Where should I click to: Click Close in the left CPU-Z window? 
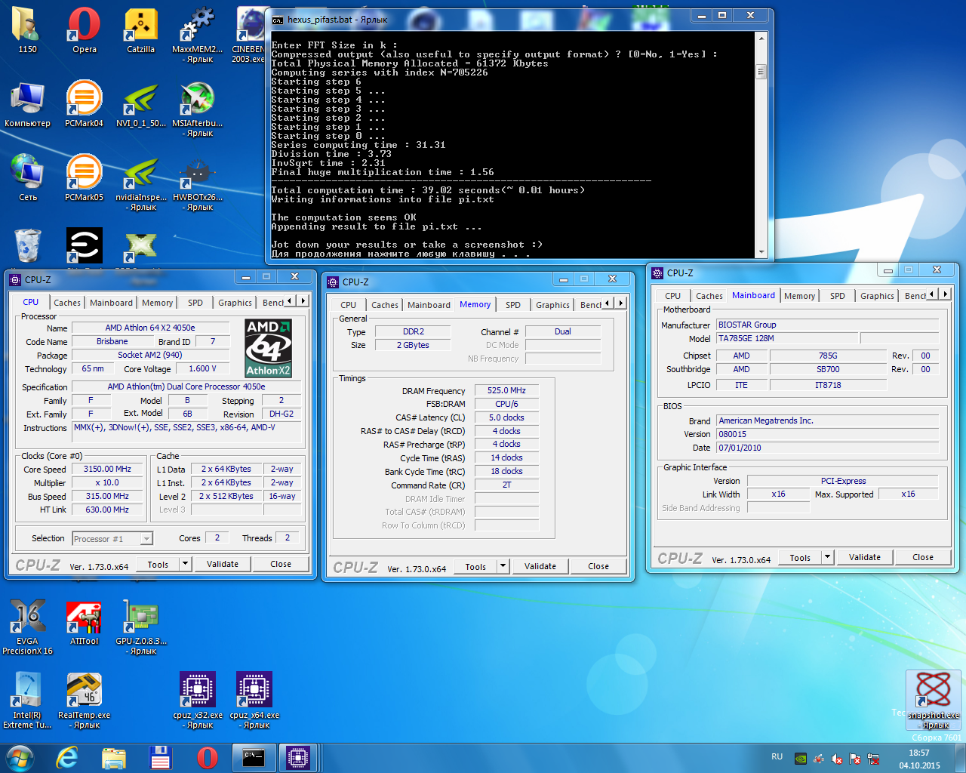pos(281,564)
